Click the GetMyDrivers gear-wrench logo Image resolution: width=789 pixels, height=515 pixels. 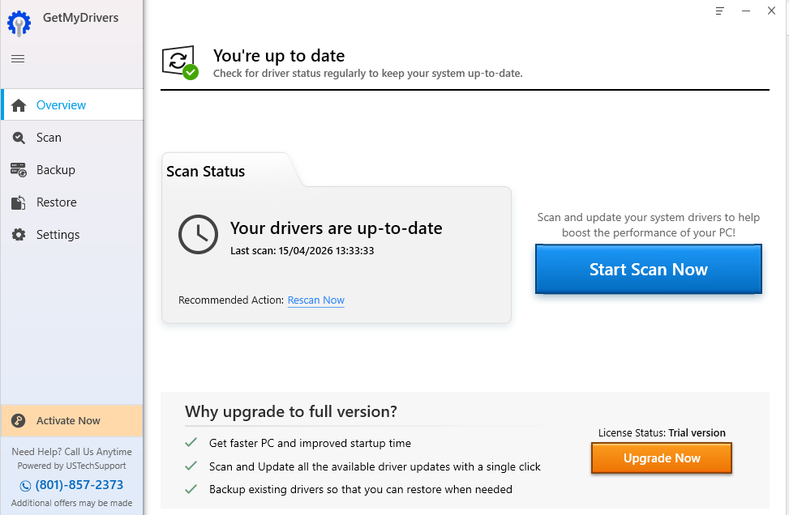click(x=19, y=22)
